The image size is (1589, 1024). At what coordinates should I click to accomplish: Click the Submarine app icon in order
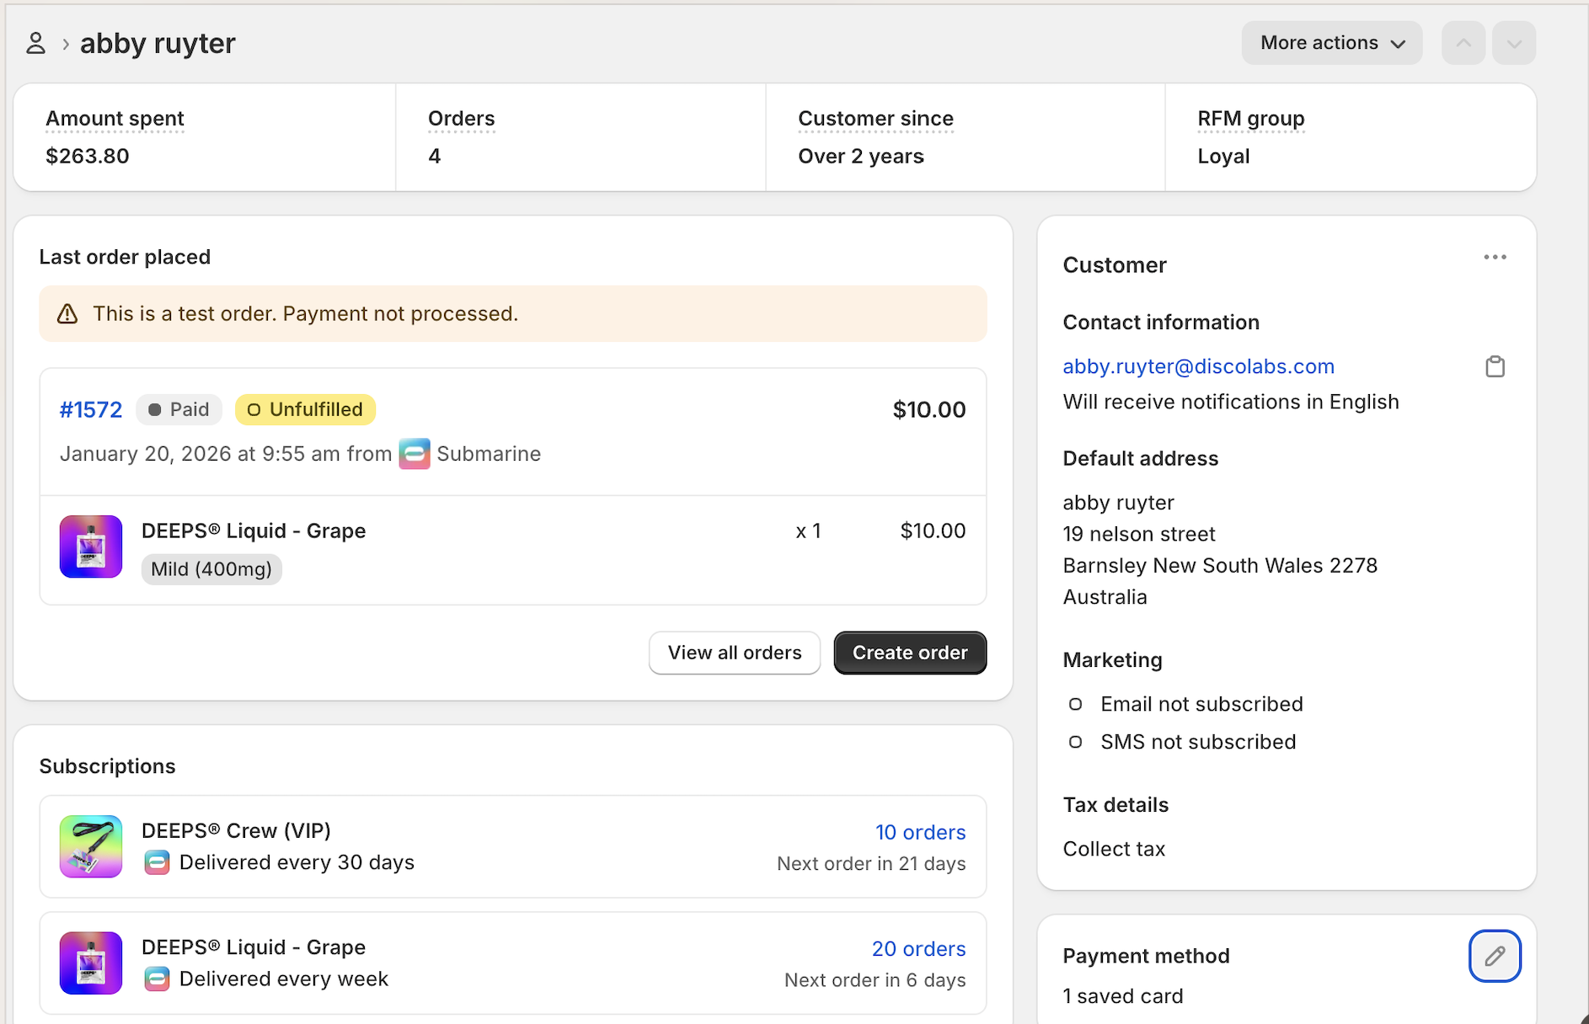(414, 454)
